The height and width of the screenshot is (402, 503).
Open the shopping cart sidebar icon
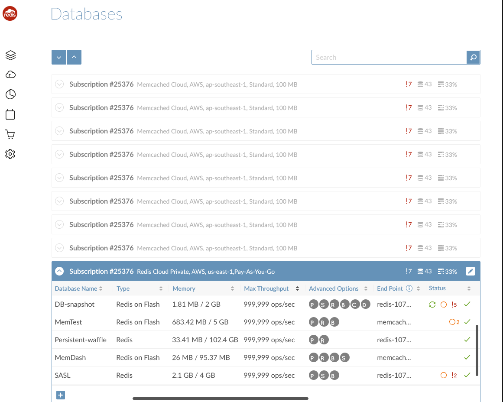pyautogui.click(x=10, y=134)
